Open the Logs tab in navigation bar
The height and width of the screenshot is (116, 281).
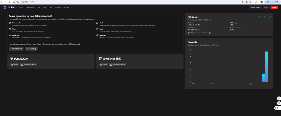coord(50,8)
